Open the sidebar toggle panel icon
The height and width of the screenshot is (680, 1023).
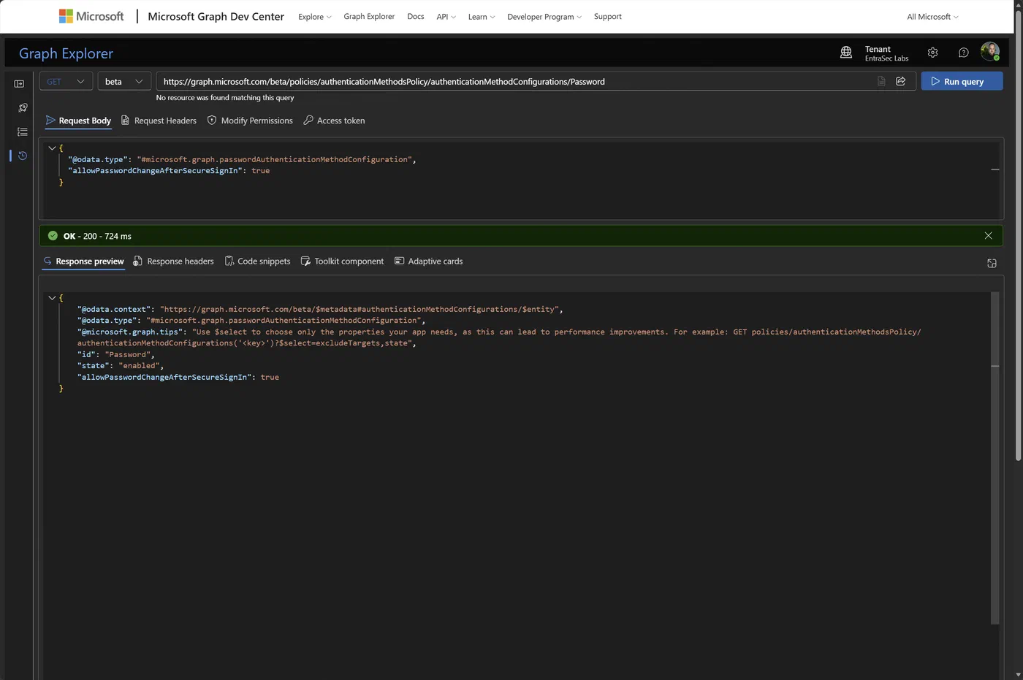[x=19, y=84]
